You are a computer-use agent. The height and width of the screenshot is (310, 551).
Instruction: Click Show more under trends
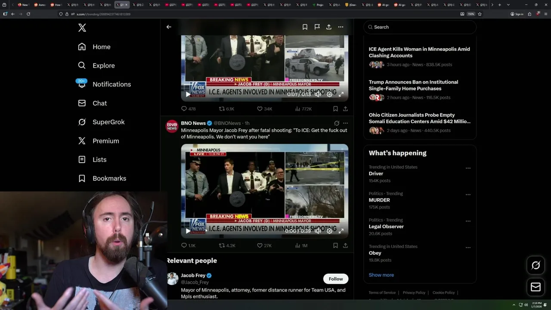click(x=381, y=275)
